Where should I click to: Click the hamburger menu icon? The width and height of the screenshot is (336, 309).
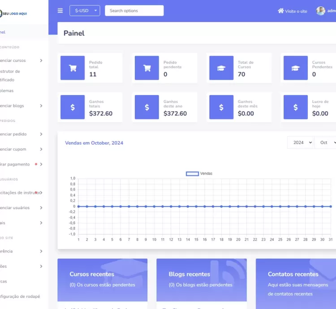[x=60, y=11]
